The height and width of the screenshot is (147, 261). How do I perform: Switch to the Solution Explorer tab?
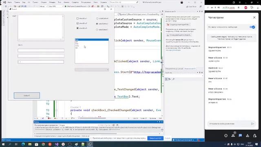pos(174,69)
